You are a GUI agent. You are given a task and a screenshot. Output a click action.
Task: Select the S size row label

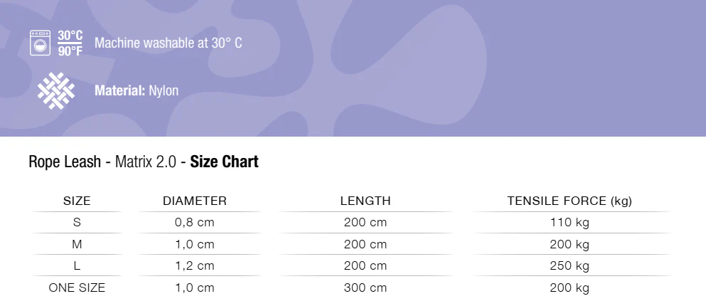(x=77, y=222)
